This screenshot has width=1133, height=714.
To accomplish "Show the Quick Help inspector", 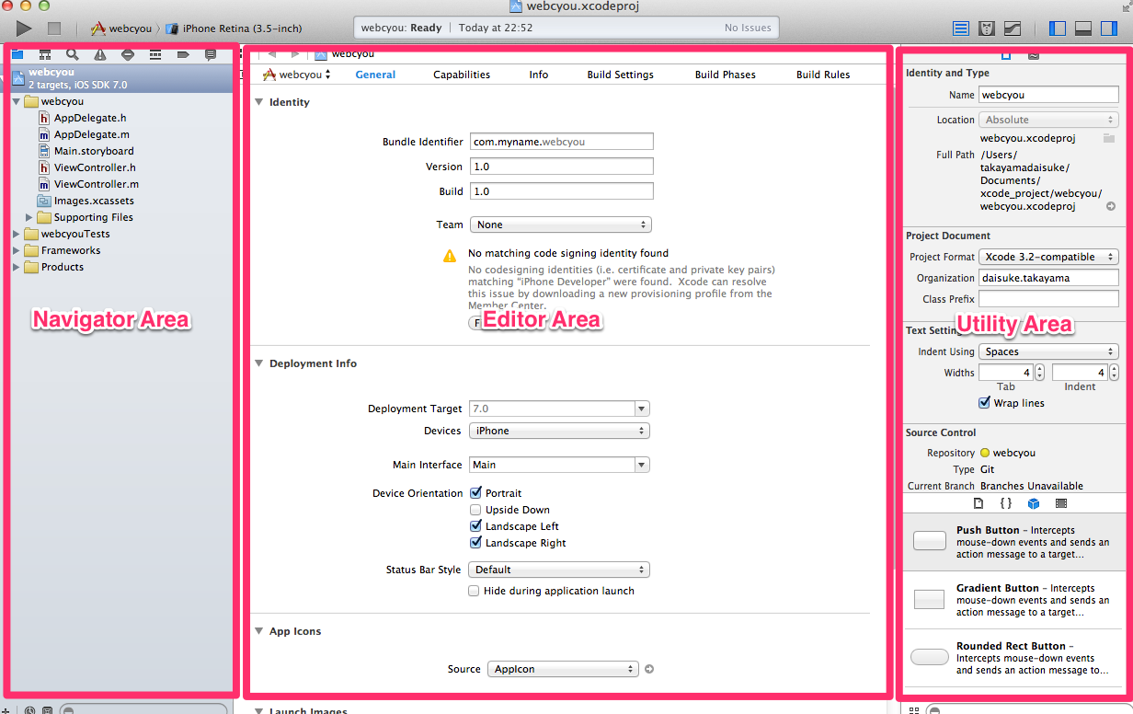I will tap(1034, 55).
